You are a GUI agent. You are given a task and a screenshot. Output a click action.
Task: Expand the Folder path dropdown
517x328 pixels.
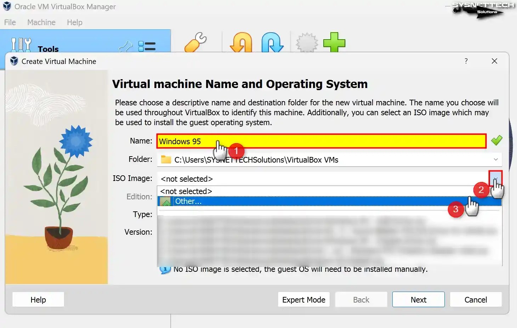pyautogui.click(x=495, y=160)
